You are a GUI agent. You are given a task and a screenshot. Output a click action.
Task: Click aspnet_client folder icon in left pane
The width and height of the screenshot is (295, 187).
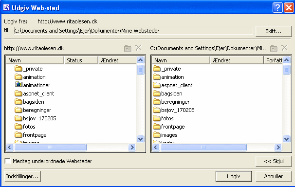pyautogui.click(x=18, y=93)
